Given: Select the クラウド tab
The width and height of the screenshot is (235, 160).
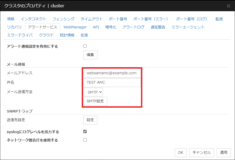Looking at the screenshot, I should (x=46, y=35).
